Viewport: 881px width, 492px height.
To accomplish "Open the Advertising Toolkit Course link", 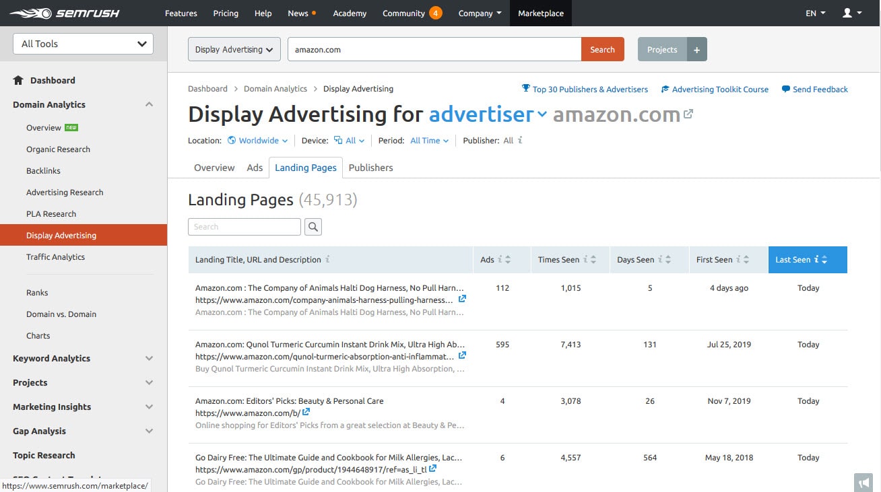I will (721, 88).
